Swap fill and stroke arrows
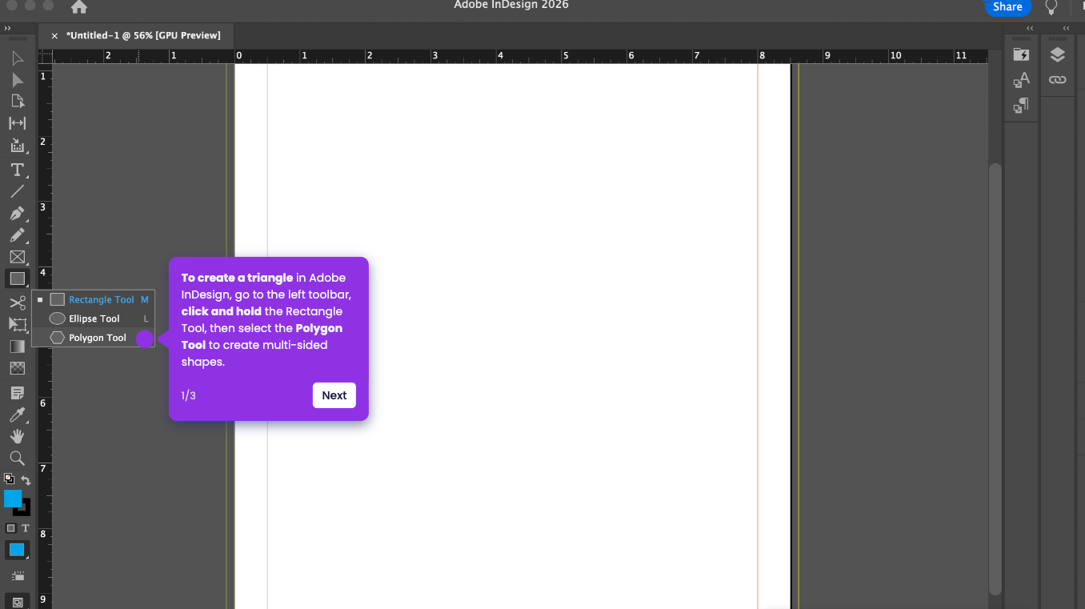Image resolution: width=1085 pixels, height=609 pixels. click(26, 480)
